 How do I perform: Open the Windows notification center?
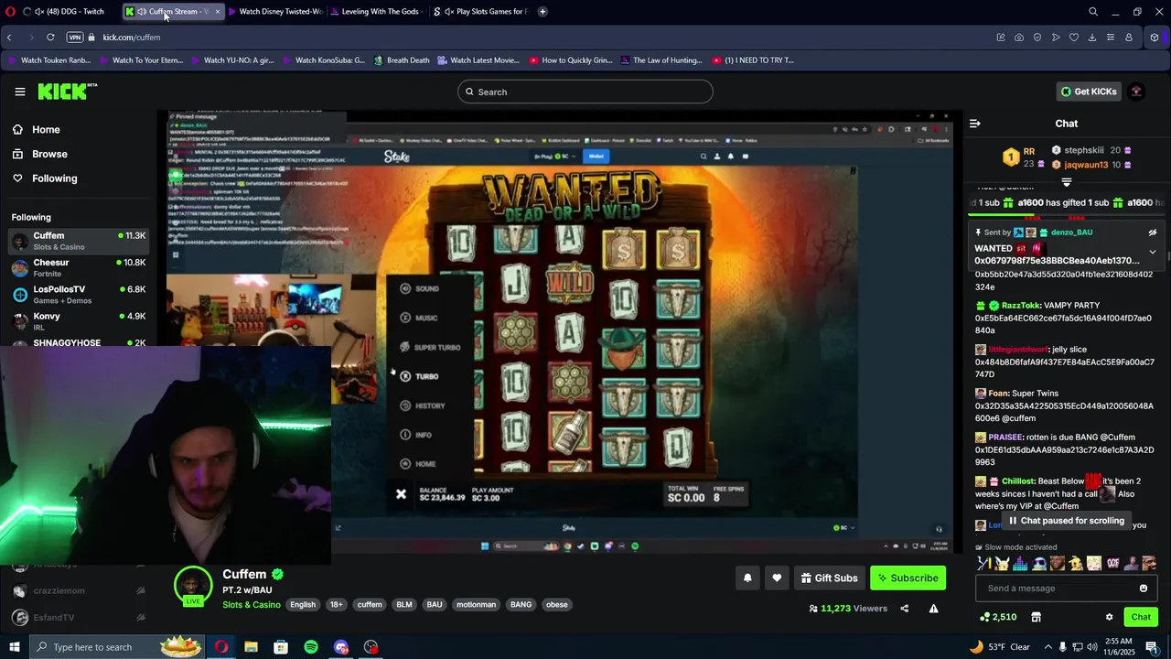(x=1152, y=647)
